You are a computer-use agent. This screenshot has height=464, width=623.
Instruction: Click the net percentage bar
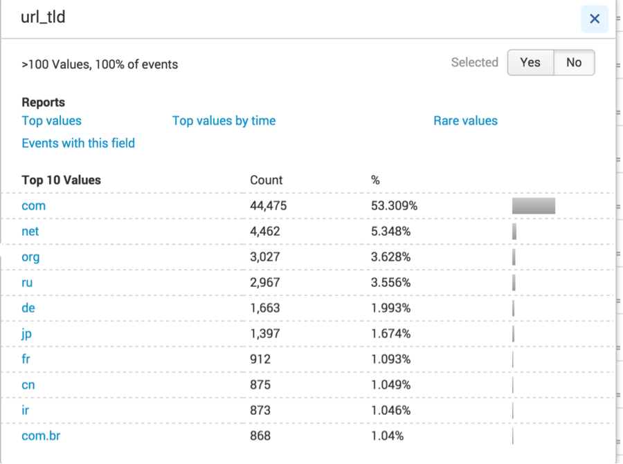(x=514, y=231)
